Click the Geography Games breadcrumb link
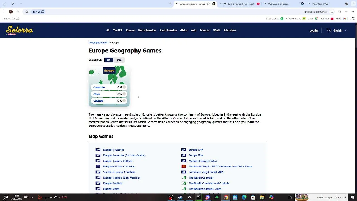 click(98, 43)
